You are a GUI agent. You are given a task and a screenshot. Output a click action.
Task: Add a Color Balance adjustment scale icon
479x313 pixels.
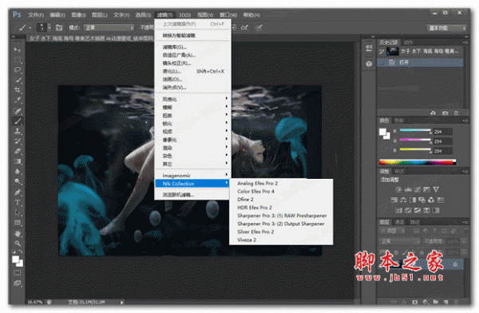403,200
